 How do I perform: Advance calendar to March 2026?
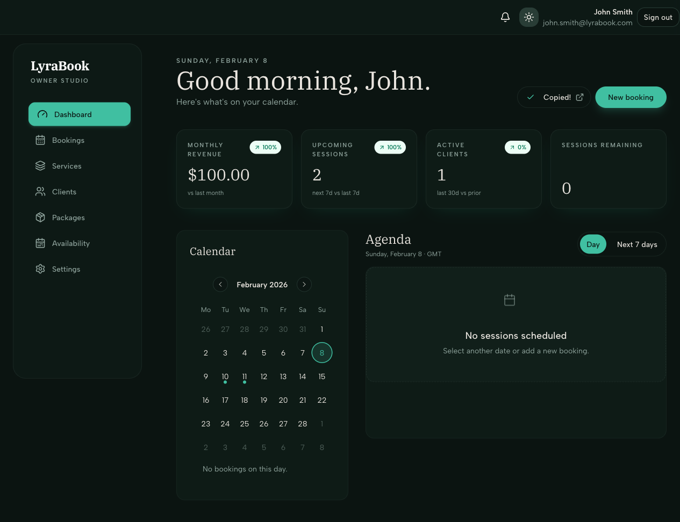tap(304, 284)
